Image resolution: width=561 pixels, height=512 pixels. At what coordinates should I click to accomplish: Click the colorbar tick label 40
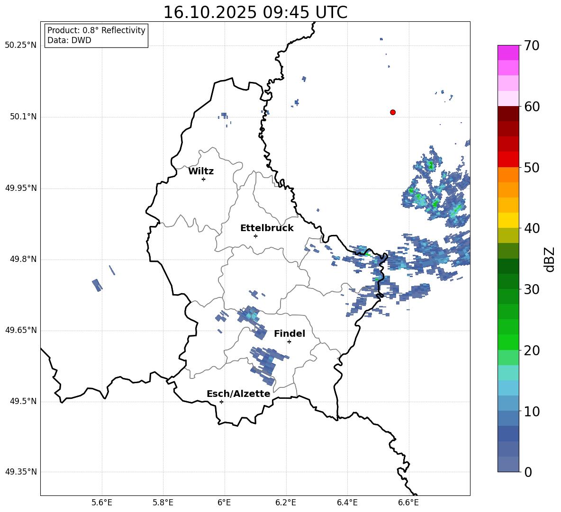[532, 228]
